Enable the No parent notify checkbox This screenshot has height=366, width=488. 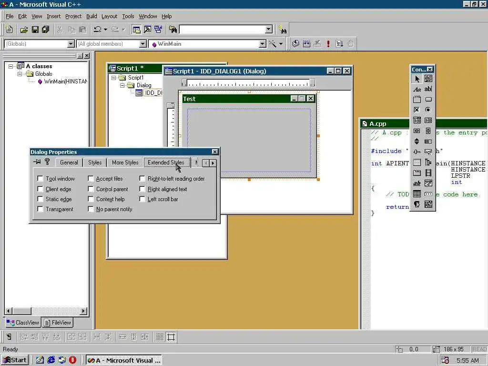[x=91, y=209]
